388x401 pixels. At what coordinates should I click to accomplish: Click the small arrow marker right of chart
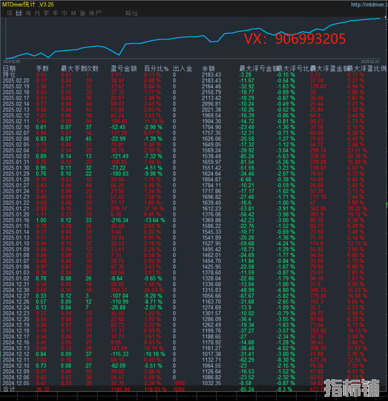click(385, 18)
